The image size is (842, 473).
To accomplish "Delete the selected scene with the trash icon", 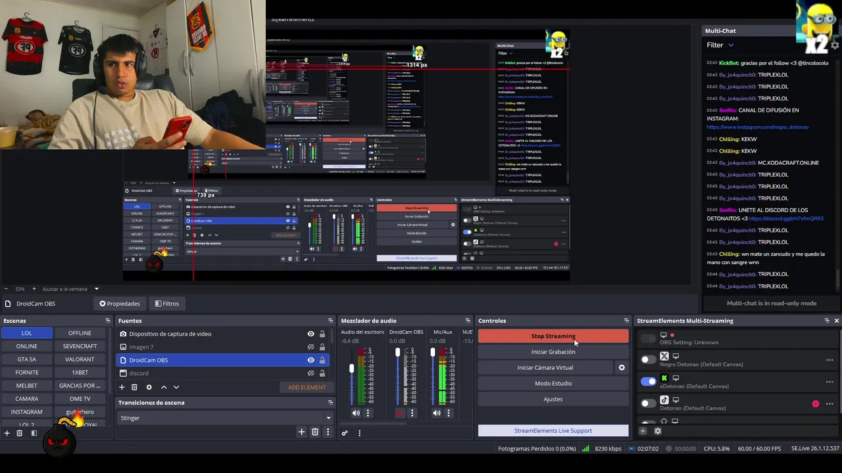I will 20,433.
